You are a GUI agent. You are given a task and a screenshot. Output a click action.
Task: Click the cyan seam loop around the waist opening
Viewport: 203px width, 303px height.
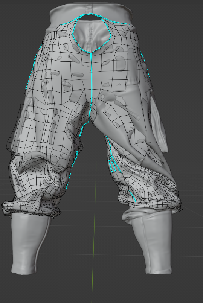click(92, 33)
